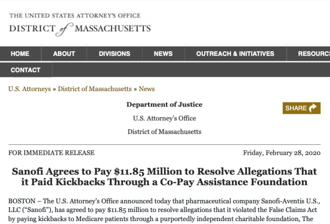Viewport: 330px width, 224px height.
Task: Select the Contact navigation item
Action: (x=26, y=70)
